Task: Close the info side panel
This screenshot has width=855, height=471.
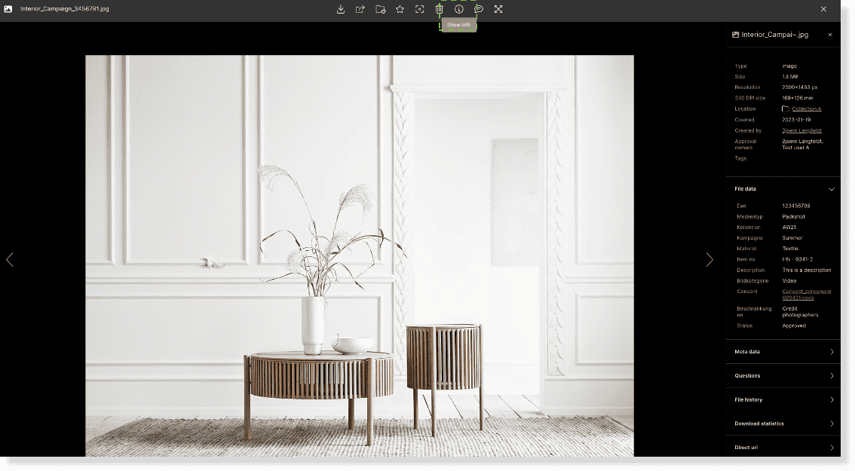Action: pos(830,35)
